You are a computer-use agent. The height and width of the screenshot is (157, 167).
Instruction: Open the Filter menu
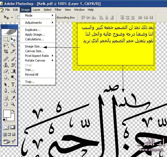click(x=58, y=10)
